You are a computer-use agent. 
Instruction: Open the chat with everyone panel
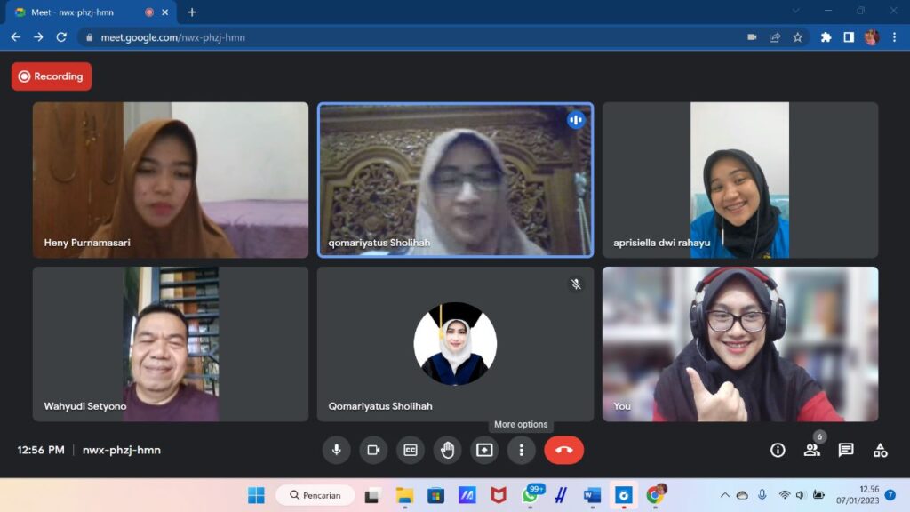click(846, 450)
